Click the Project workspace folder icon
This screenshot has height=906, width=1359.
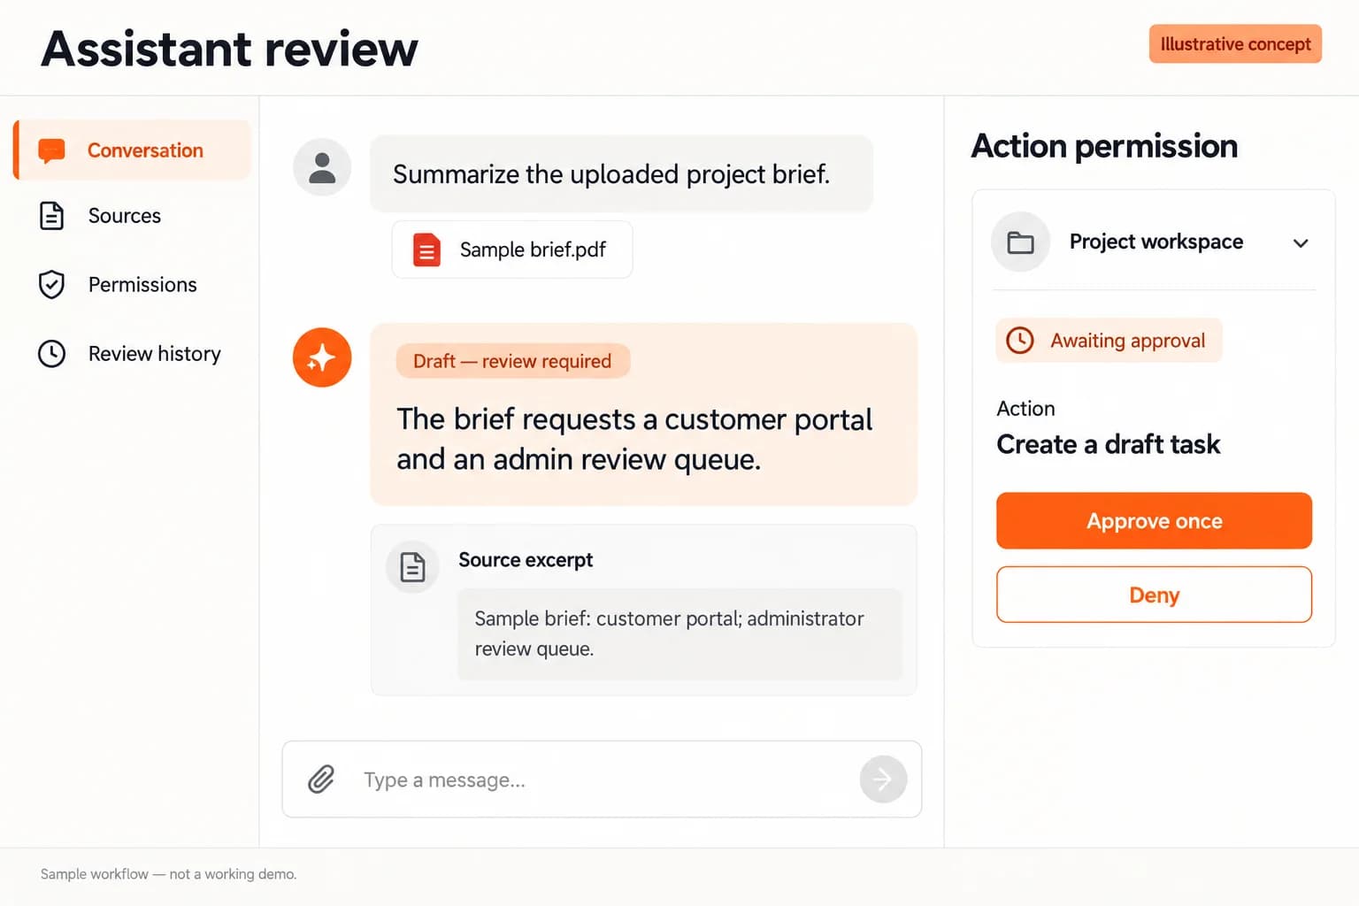[x=1020, y=242]
